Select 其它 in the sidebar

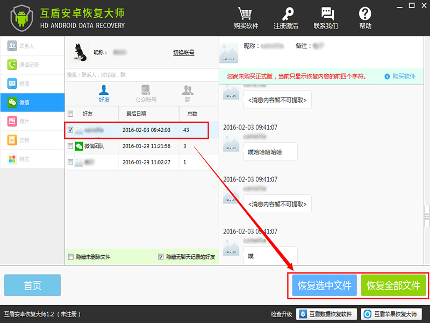click(x=32, y=159)
